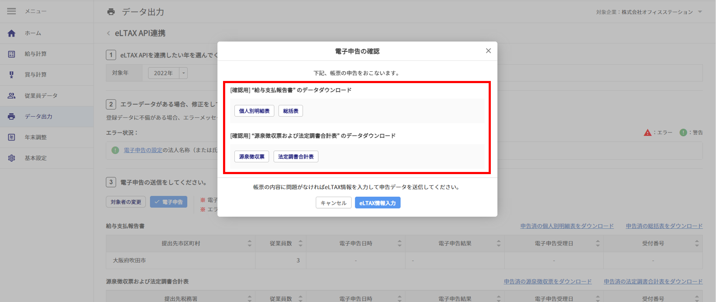Click 申告済の法定調書合計表をダウンロード link
Screen dimensions: 716x302
pos(653,282)
